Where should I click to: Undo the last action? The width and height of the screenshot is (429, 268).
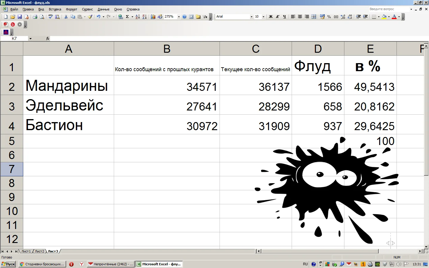98,17
